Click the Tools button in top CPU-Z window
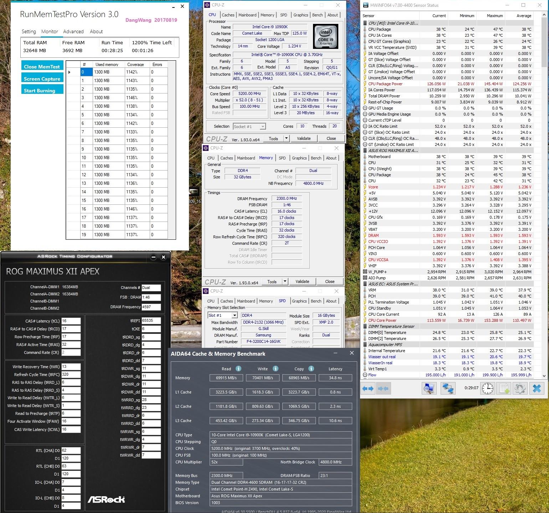549x513 pixels. pos(273,138)
